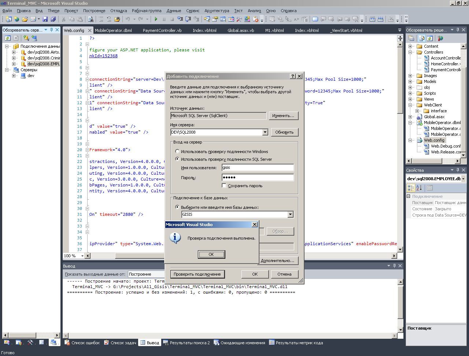Click the Cut scissors toolbar icon

63,19
